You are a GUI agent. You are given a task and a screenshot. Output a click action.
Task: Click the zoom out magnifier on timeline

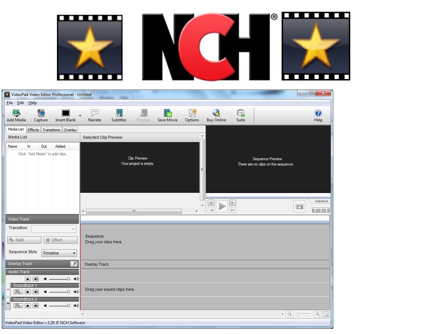coord(289,314)
